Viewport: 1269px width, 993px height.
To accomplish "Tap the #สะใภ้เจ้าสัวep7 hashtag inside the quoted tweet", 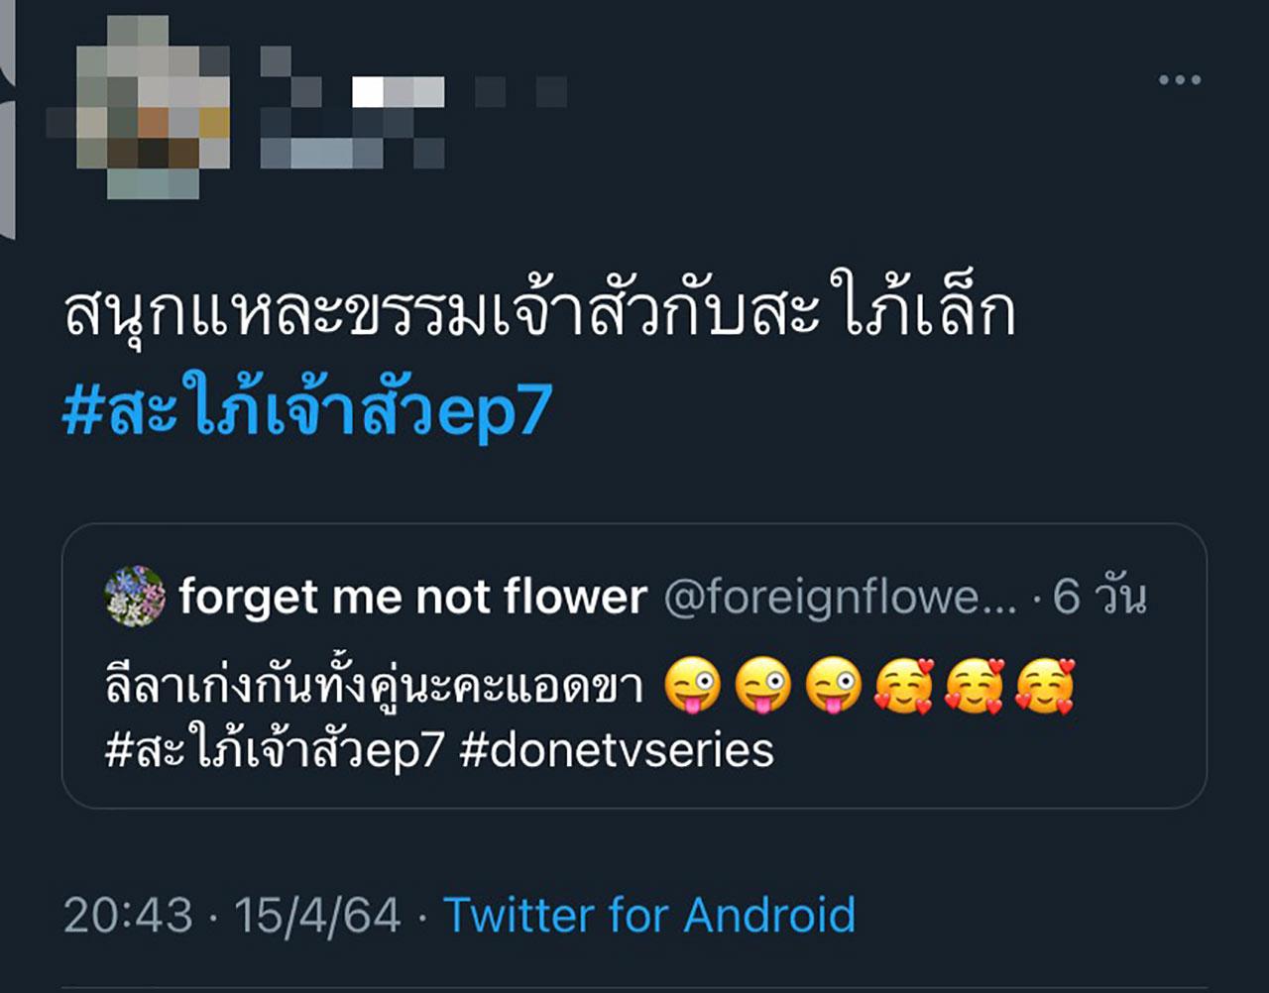I will point(275,750).
